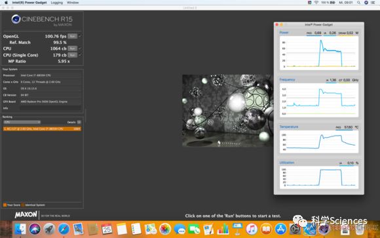The width and height of the screenshot is (380, 238).
Task: Toggle the CPU (Single Core) test checkbox
Action: tap(80, 55)
